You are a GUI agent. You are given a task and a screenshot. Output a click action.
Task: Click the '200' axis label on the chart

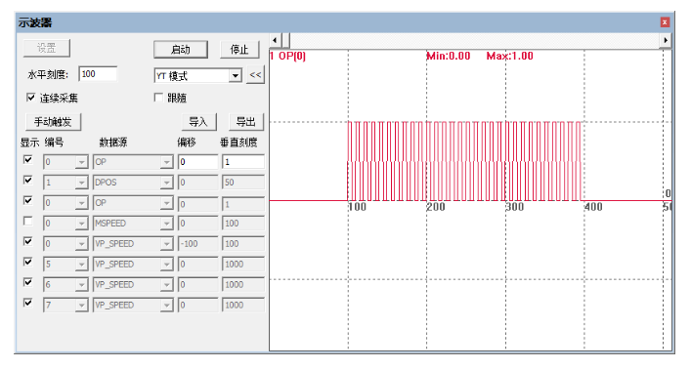[x=436, y=207]
